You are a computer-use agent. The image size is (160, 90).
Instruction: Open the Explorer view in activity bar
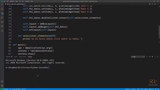pos(2,9)
